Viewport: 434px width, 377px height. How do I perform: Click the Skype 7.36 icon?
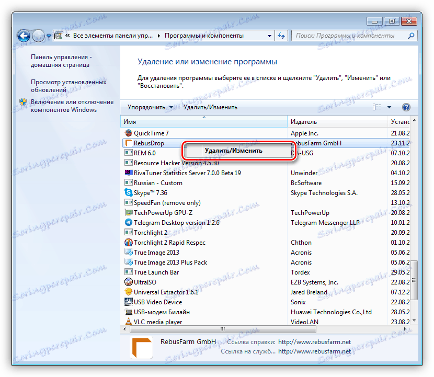pos(129,192)
